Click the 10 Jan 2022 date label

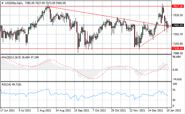point(174,111)
